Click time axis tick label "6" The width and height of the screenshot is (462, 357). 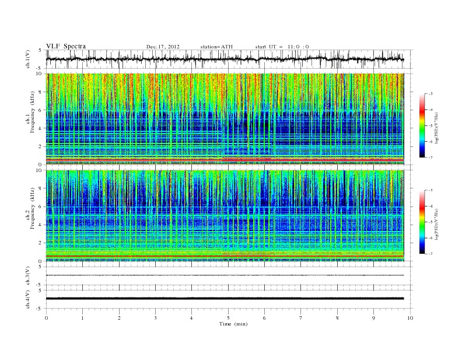(x=264, y=318)
